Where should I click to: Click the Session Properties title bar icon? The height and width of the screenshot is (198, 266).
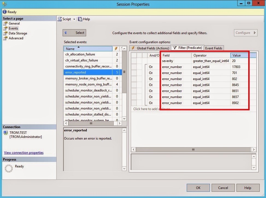pos(5,4)
